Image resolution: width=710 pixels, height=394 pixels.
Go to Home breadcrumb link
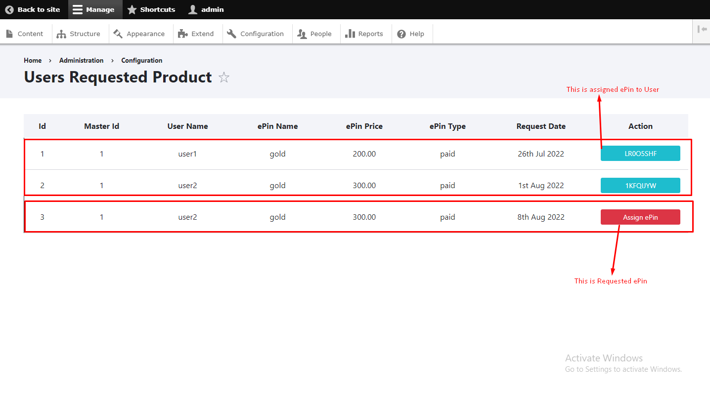point(33,60)
